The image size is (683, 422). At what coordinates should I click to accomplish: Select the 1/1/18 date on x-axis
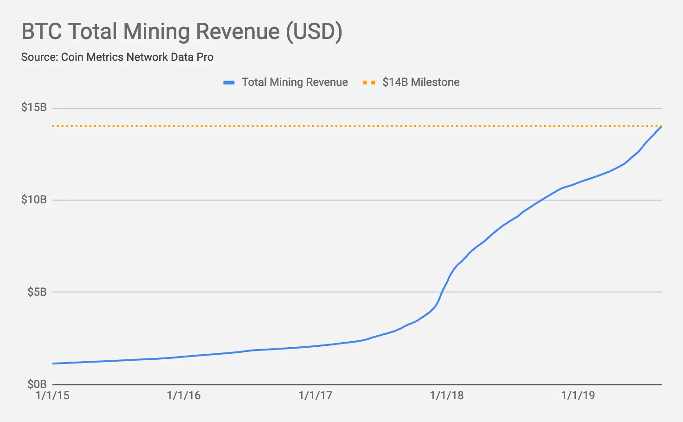pyautogui.click(x=447, y=396)
